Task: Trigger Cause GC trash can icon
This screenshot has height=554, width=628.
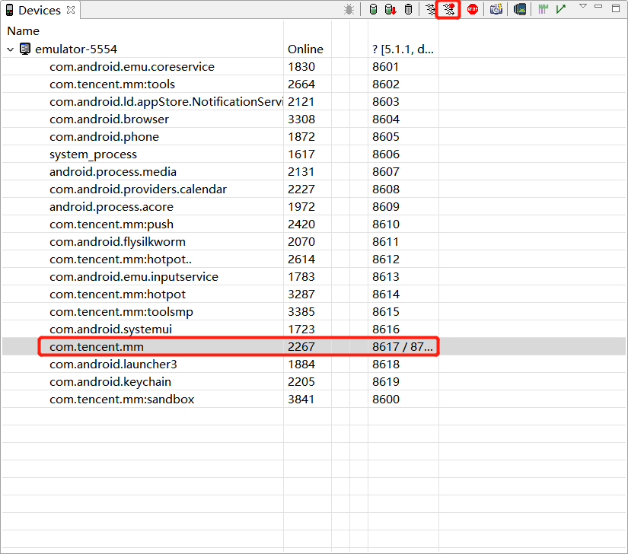Action: click(x=408, y=10)
